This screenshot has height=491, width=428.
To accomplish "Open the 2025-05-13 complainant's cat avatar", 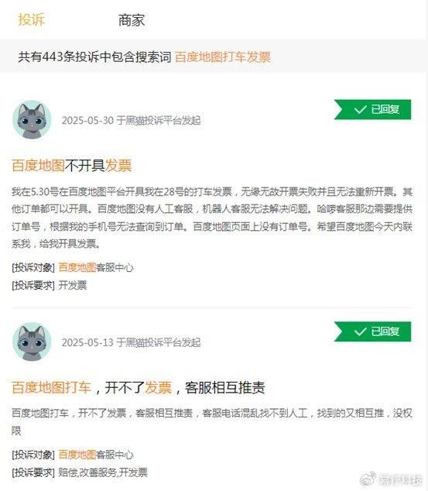I will pos(32,342).
